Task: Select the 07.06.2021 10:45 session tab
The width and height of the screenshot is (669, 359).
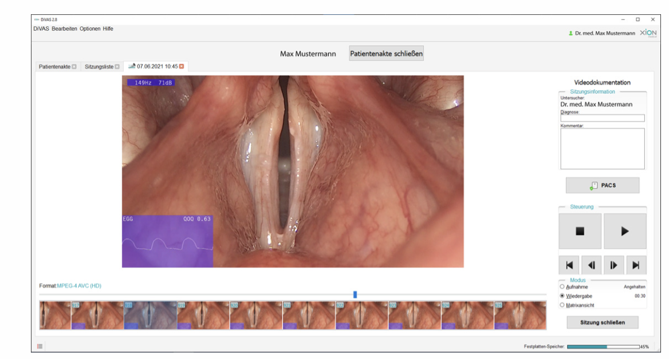Action: (x=157, y=66)
